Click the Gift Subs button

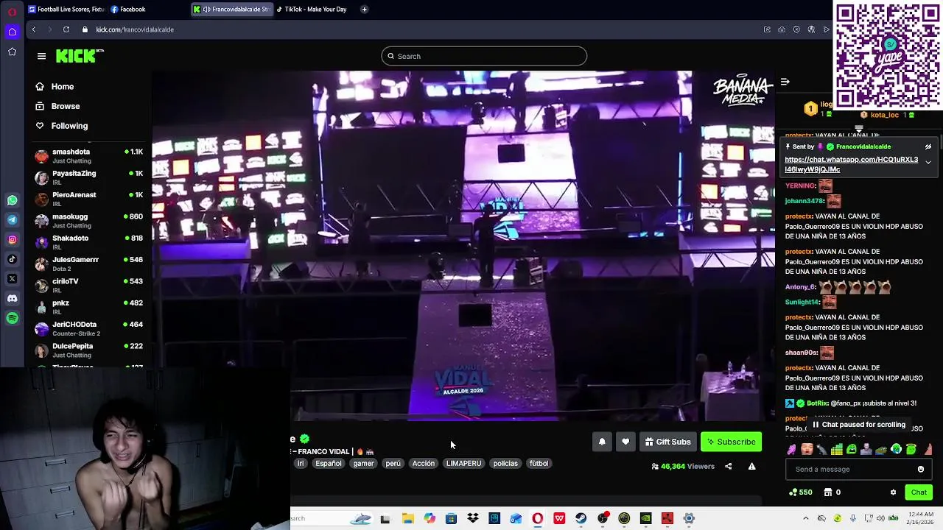pos(667,442)
